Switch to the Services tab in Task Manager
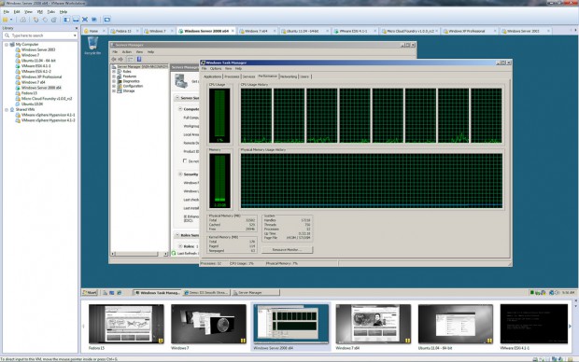 click(x=249, y=77)
